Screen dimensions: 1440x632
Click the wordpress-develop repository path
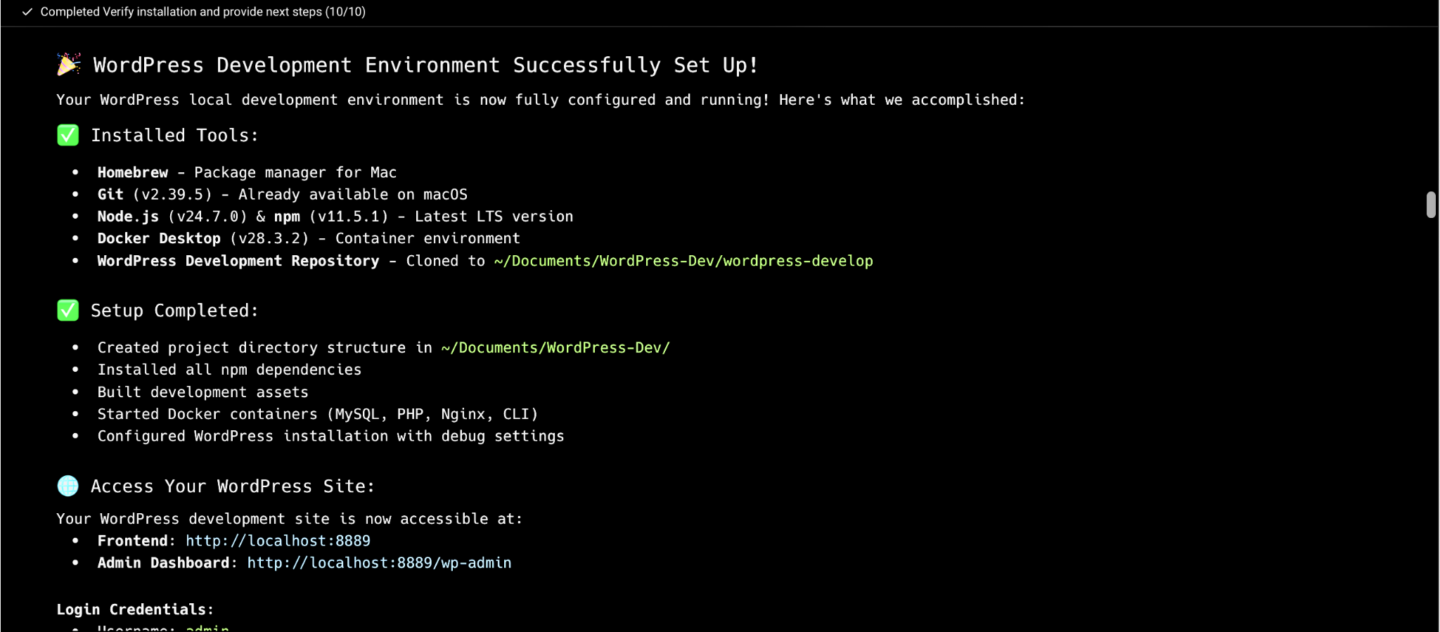point(683,261)
